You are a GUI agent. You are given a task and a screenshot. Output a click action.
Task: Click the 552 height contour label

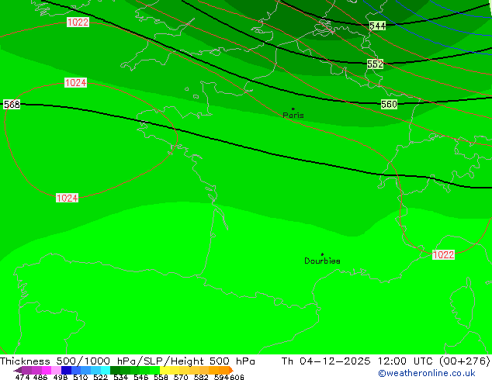[376, 64]
